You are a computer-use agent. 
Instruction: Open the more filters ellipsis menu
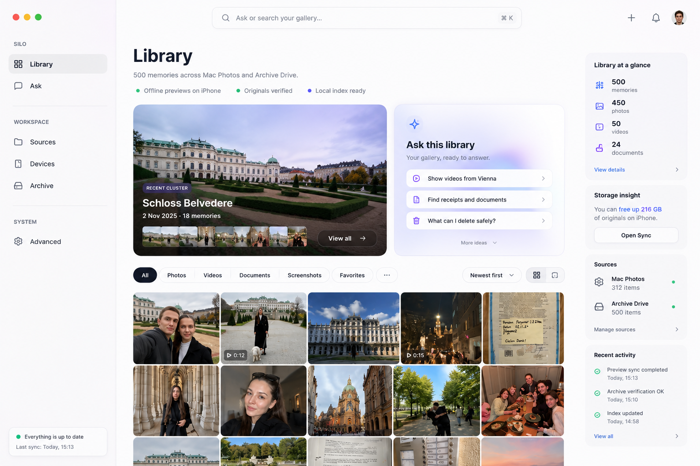click(387, 275)
